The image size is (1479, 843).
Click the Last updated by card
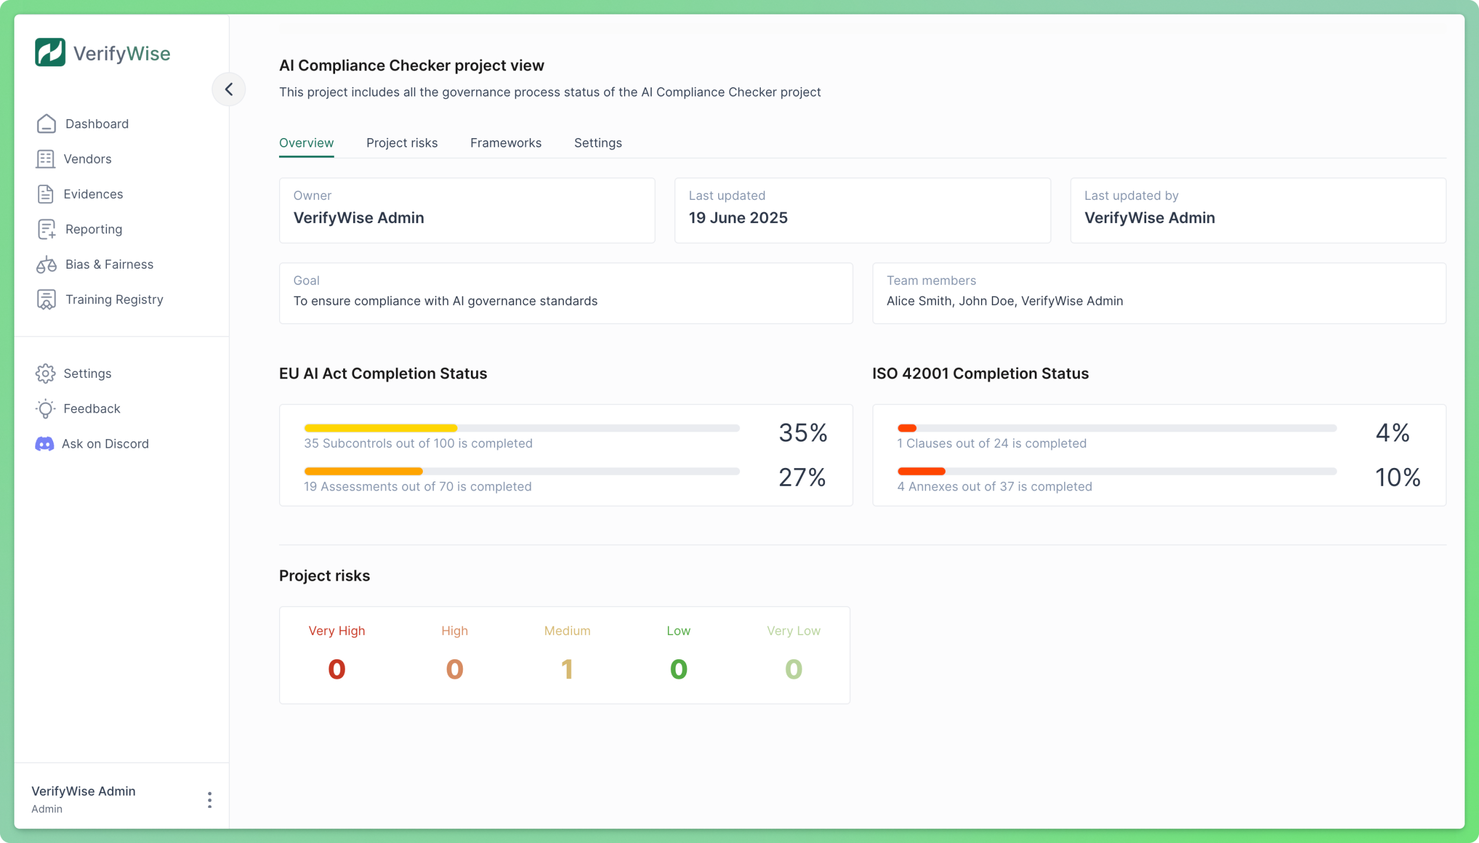(x=1258, y=210)
